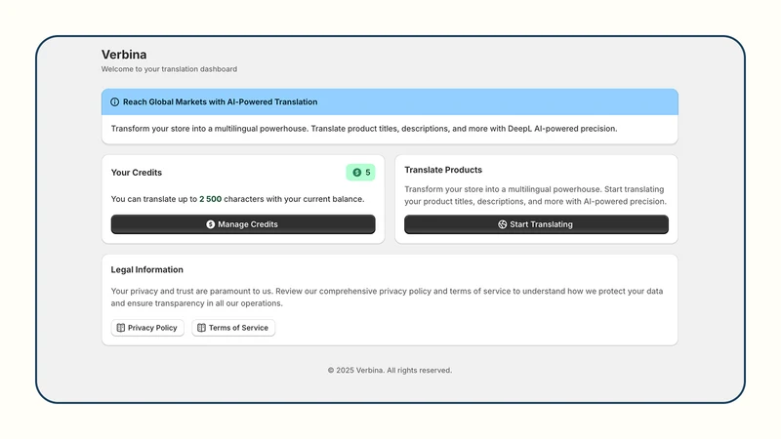Click the book icon beside Terms of Service

point(201,328)
